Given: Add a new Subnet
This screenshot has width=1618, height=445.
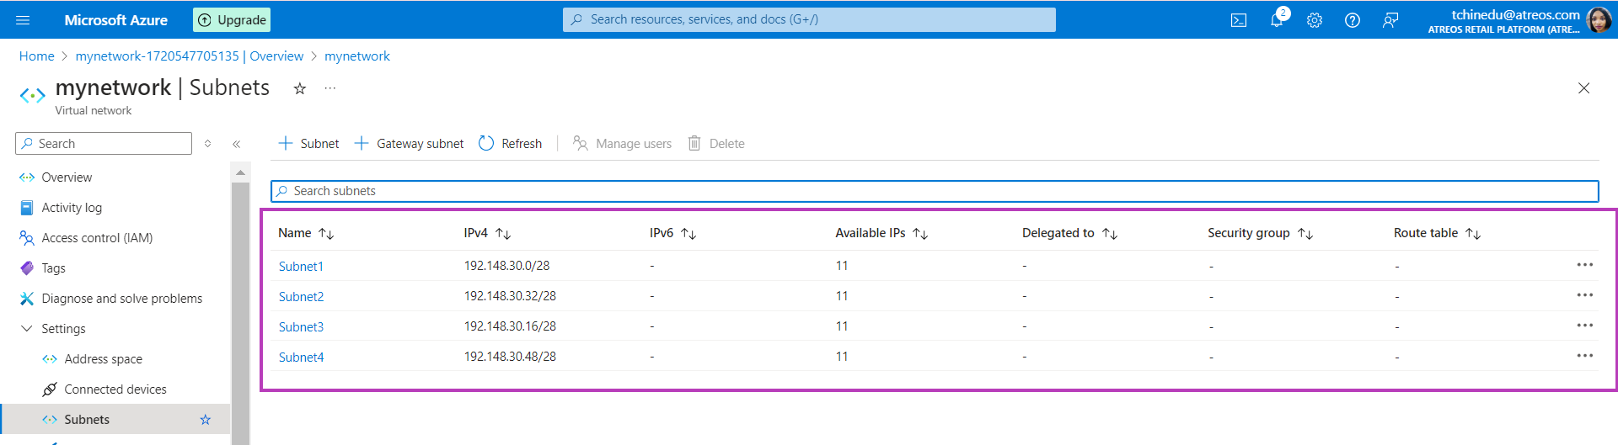Looking at the screenshot, I should coord(308,144).
